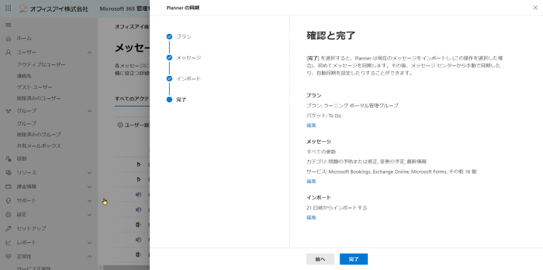The image size is (543, 270).
Task: Open the app launcher waffle icon
Action: pos(8,8)
